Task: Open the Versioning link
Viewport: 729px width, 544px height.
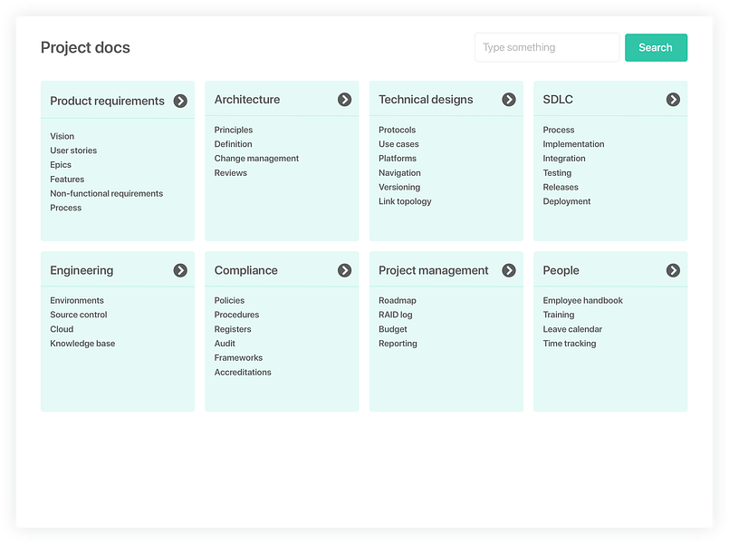Action: pos(399,187)
